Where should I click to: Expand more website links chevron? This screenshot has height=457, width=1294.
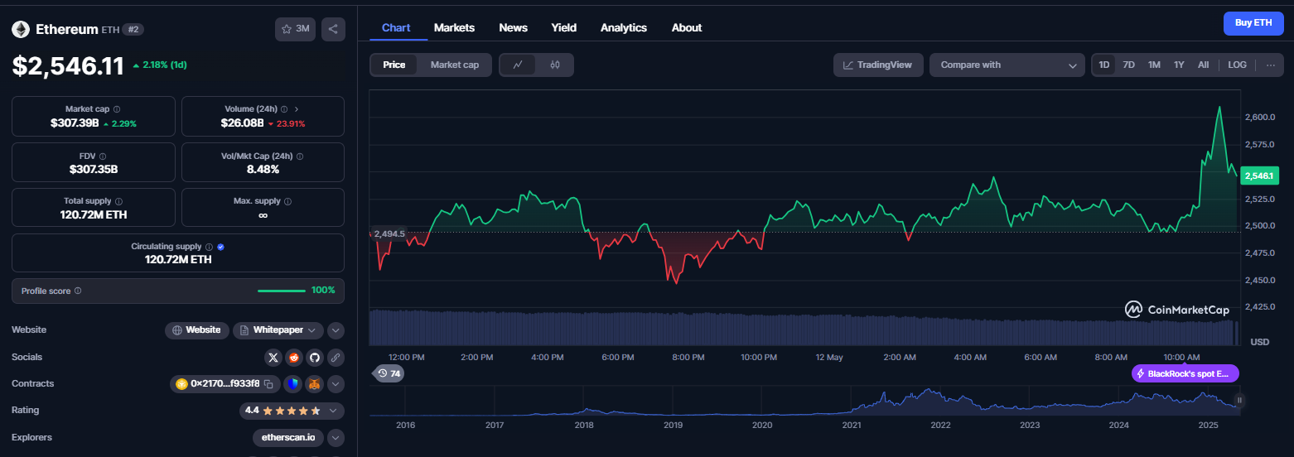coord(336,330)
